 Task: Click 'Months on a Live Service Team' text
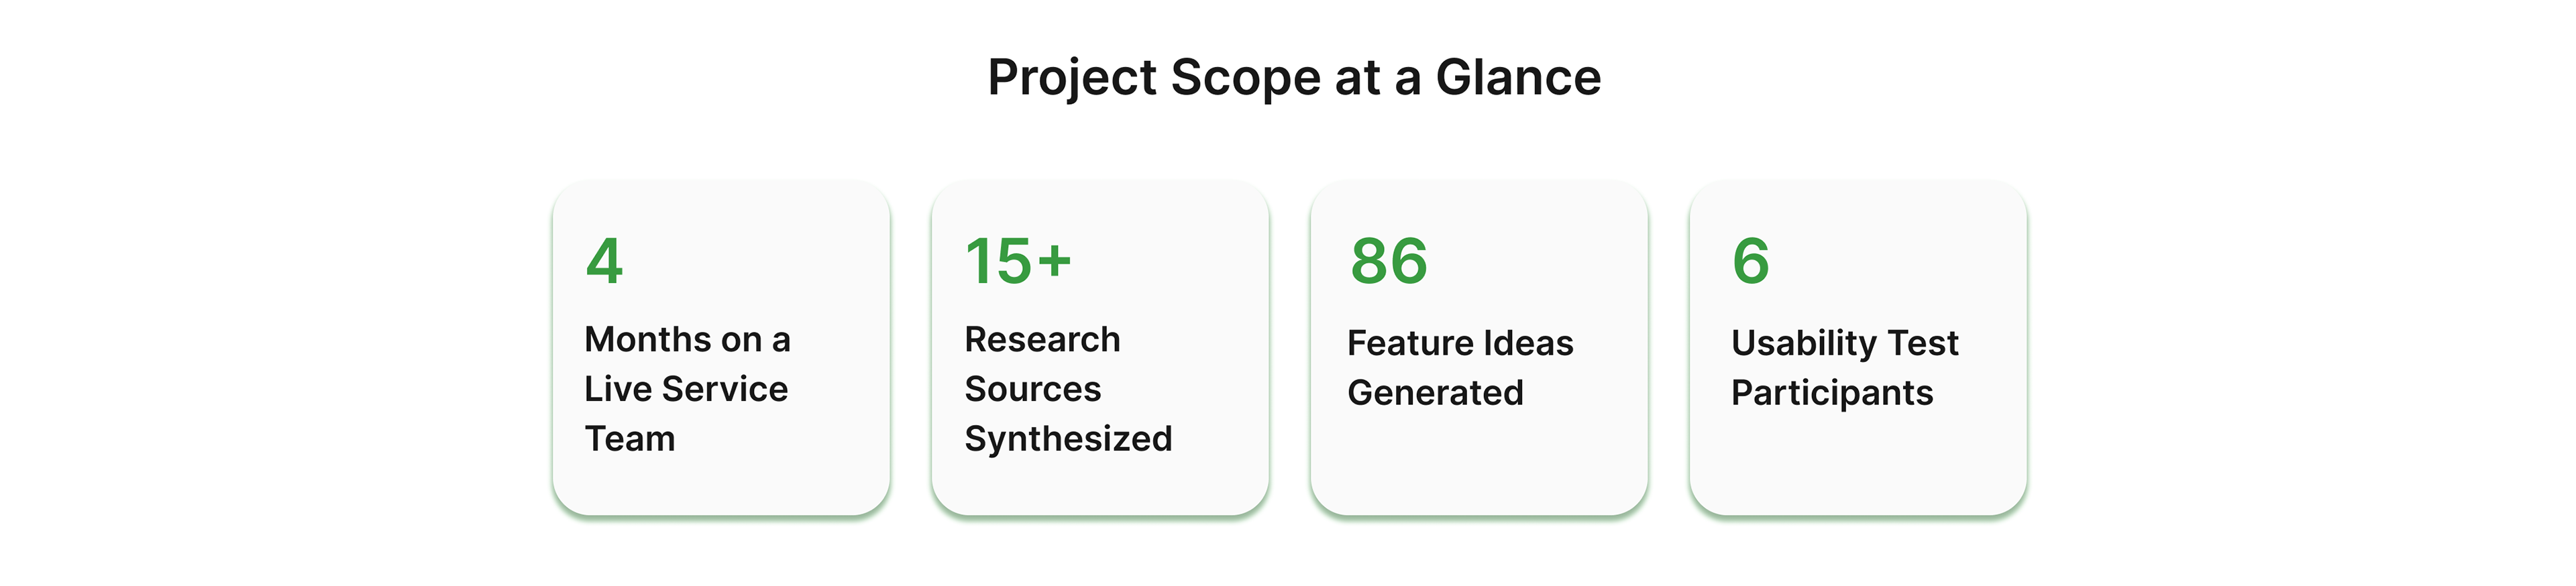click(x=688, y=389)
